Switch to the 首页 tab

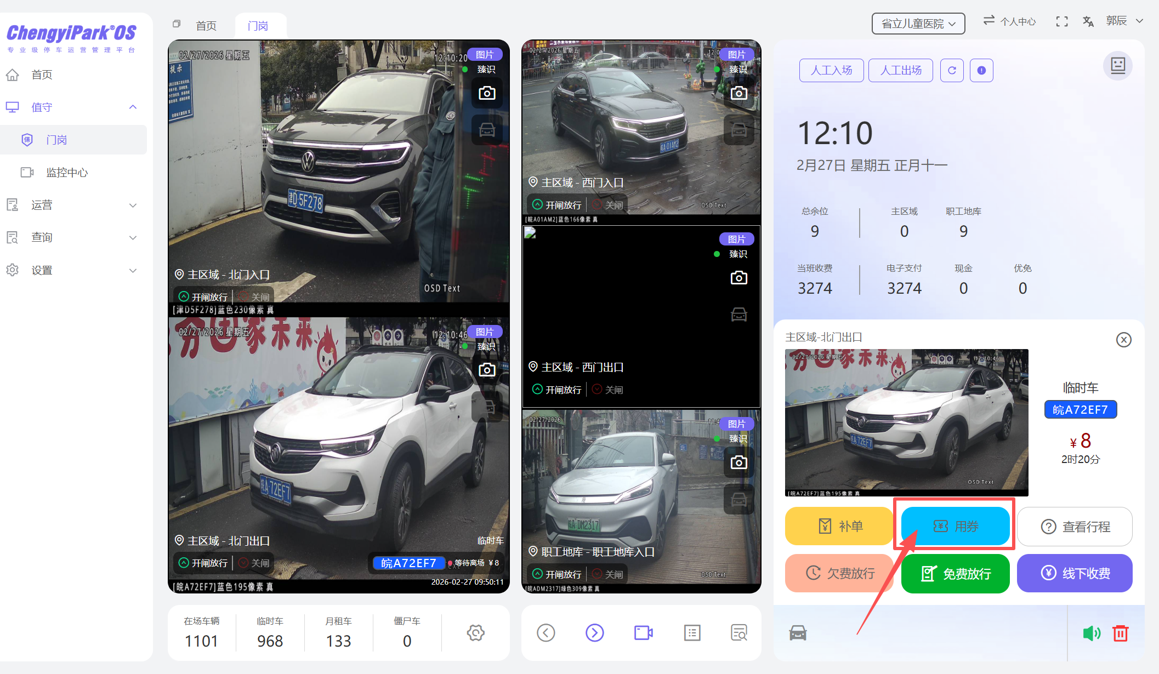pos(206,26)
